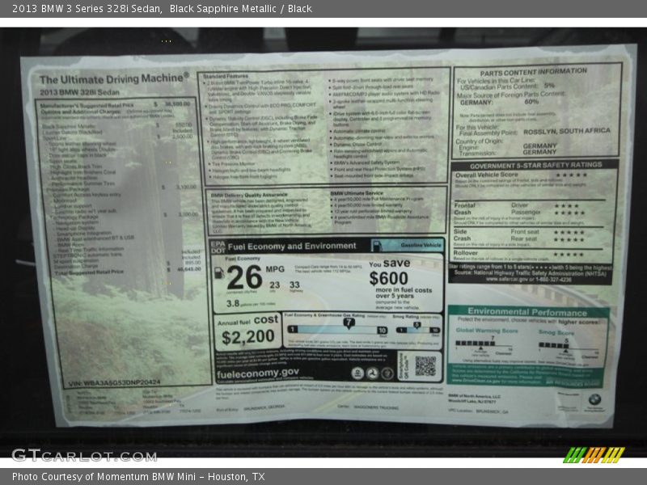Enable the Rollover safety rating stars

click(568, 253)
